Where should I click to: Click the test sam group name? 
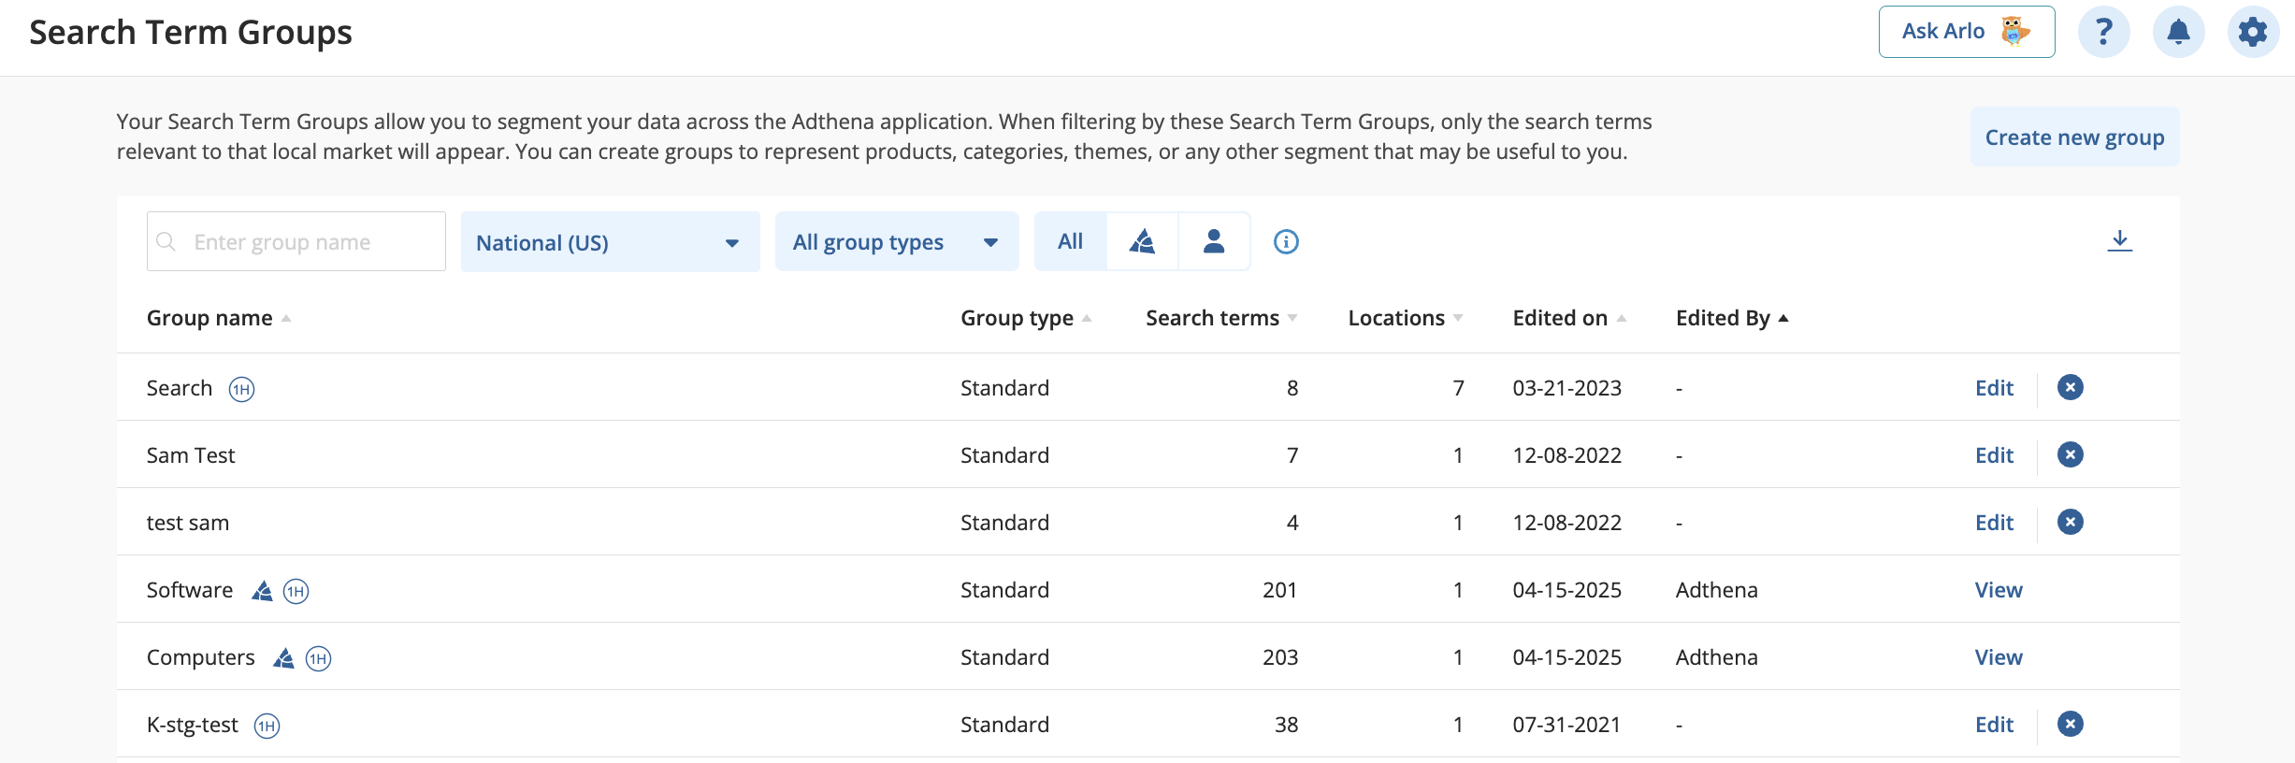pos(188,523)
